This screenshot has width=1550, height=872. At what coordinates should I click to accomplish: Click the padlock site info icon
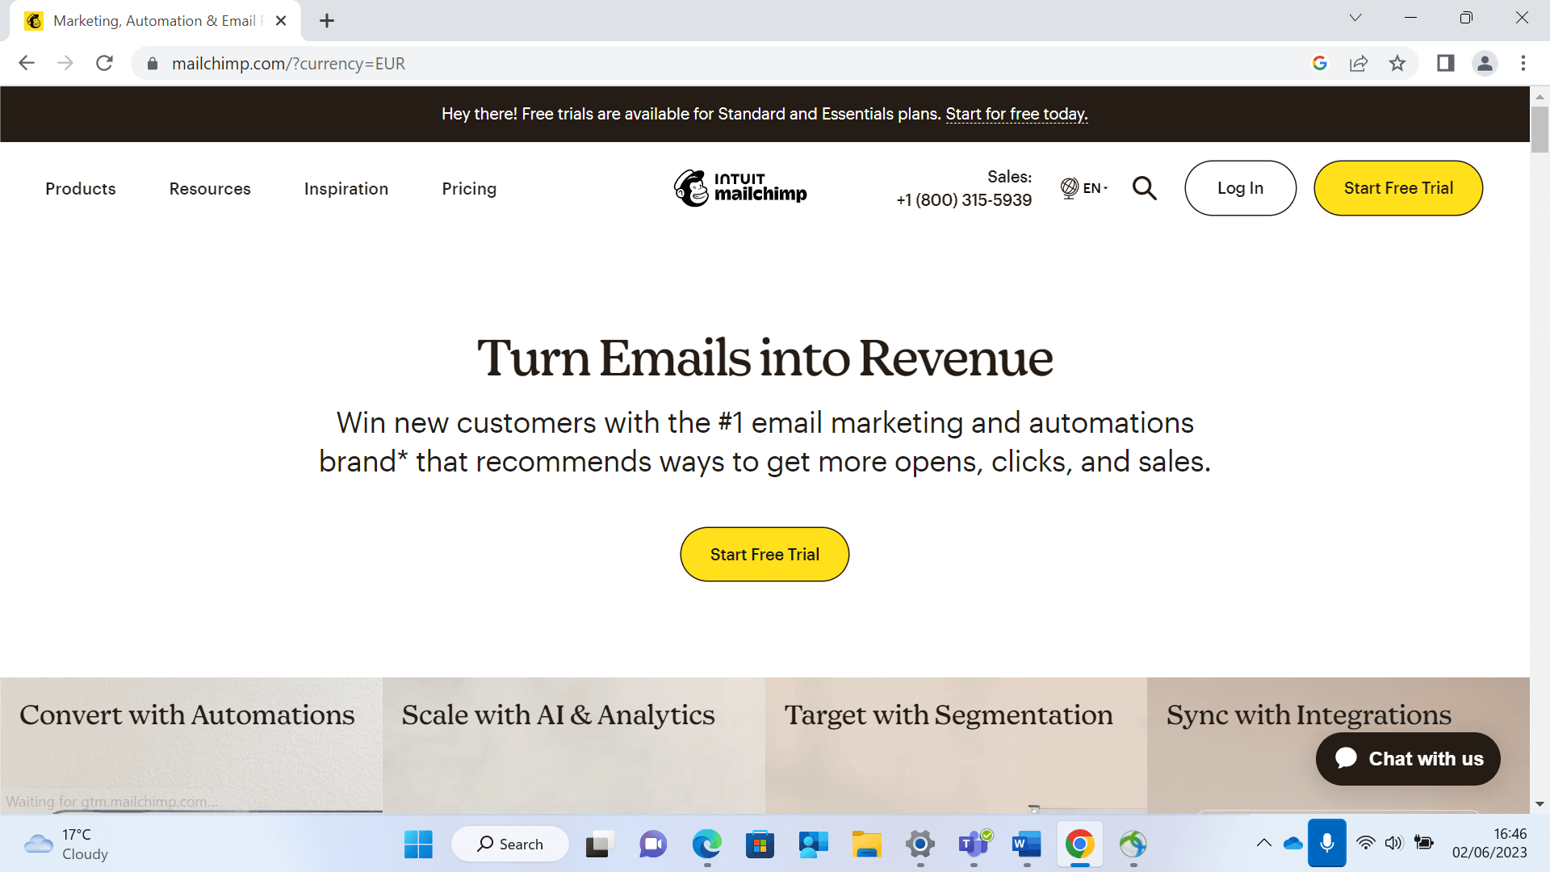pyautogui.click(x=152, y=63)
